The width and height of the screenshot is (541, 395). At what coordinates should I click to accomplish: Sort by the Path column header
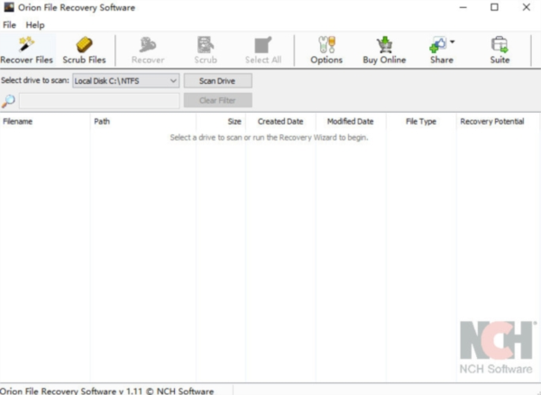(143, 122)
